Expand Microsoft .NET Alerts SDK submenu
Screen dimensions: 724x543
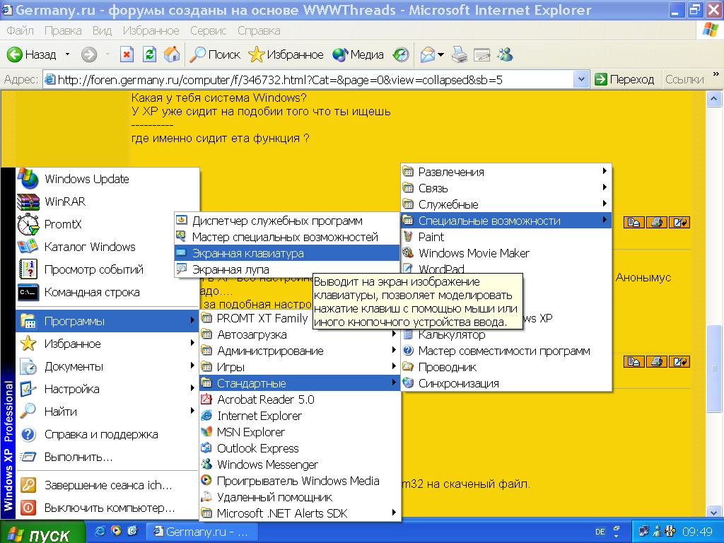[x=300, y=513]
